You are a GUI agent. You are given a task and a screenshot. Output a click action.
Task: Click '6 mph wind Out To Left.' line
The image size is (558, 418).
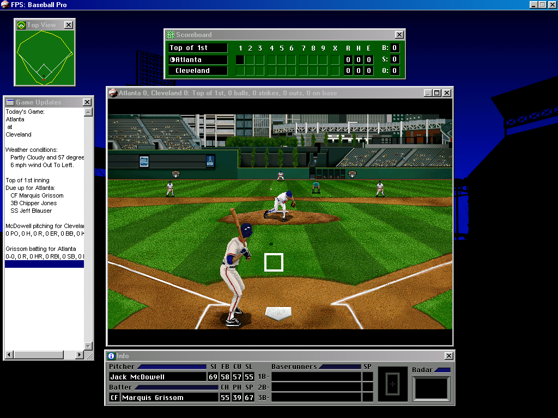point(42,165)
